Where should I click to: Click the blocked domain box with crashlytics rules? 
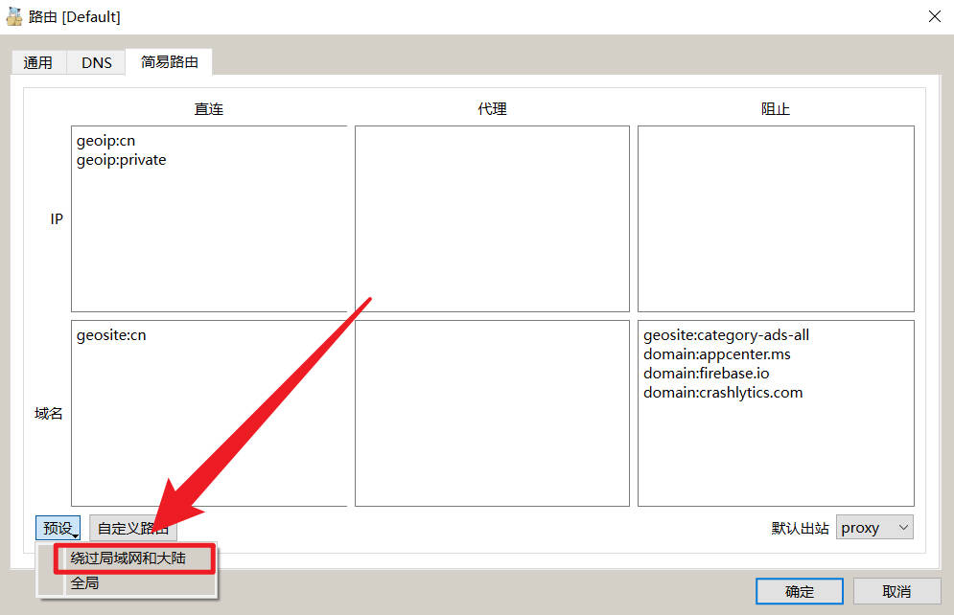(776, 413)
